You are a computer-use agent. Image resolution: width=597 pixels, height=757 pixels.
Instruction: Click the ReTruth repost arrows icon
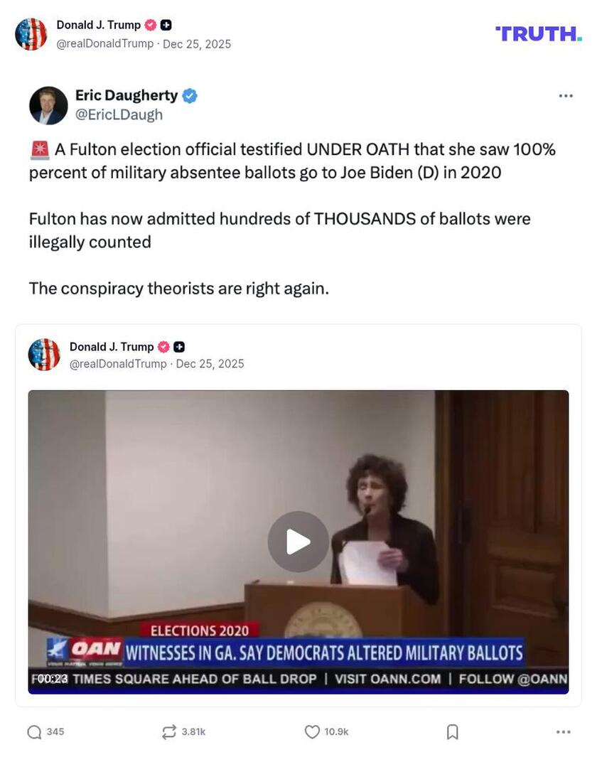169,732
